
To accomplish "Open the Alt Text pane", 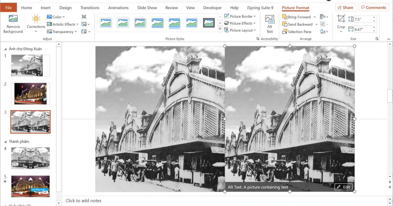I will click(x=270, y=24).
